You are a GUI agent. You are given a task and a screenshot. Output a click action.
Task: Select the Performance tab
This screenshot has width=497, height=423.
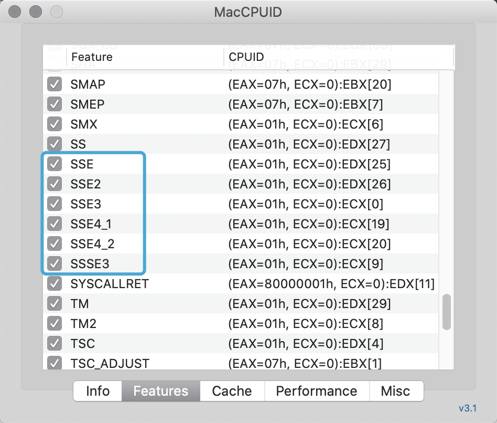point(316,391)
